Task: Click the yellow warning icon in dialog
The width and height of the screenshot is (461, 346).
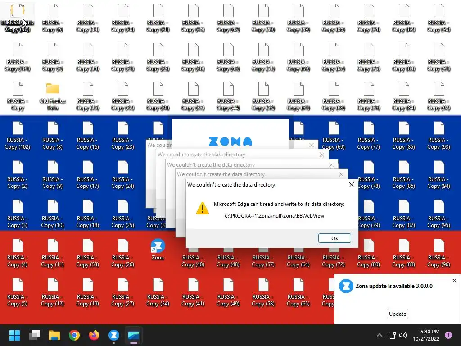Action: pyautogui.click(x=203, y=208)
